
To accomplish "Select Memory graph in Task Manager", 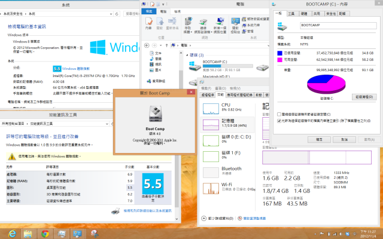I will 211,125.
